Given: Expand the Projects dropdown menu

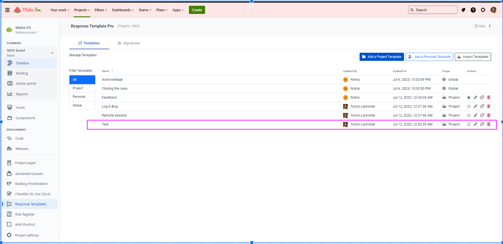Looking at the screenshot, I should [82, 10].
